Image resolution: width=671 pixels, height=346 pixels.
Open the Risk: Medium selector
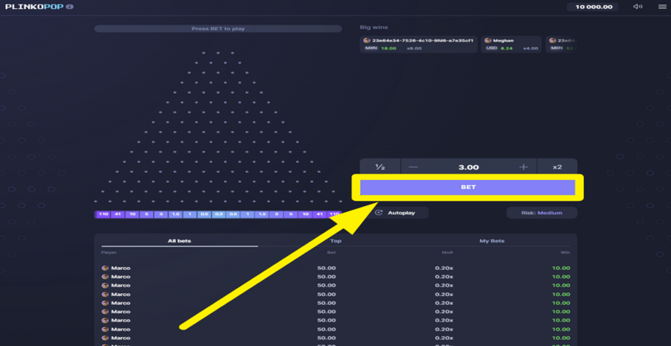tap(542, 213)
